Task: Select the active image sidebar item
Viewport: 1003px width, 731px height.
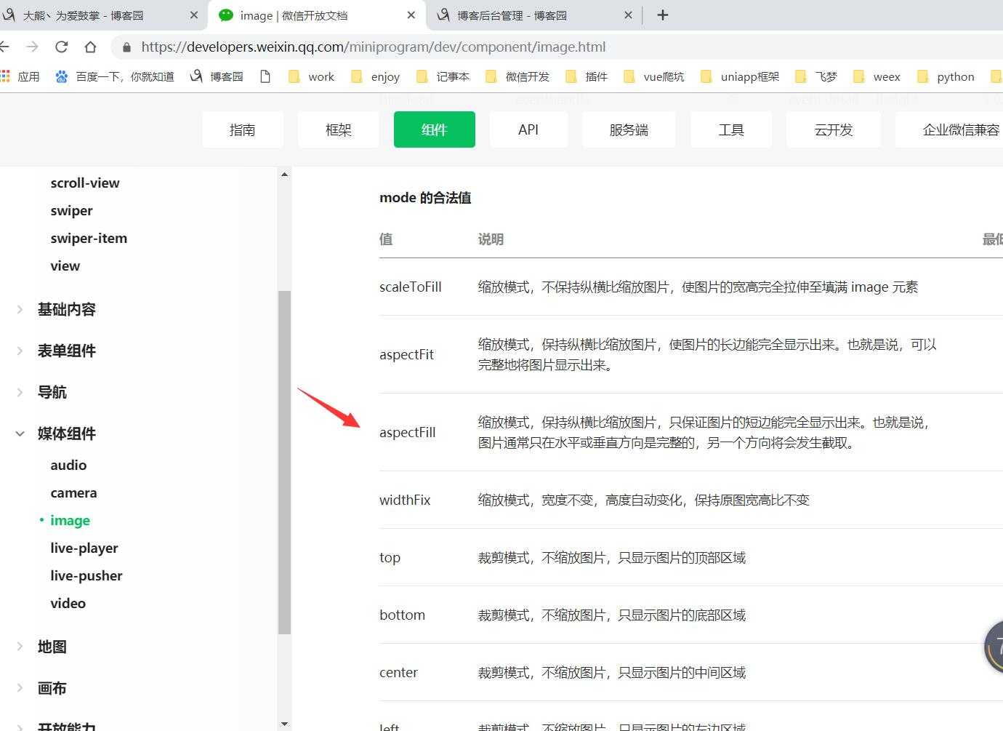Action: (x=70, y=521)
